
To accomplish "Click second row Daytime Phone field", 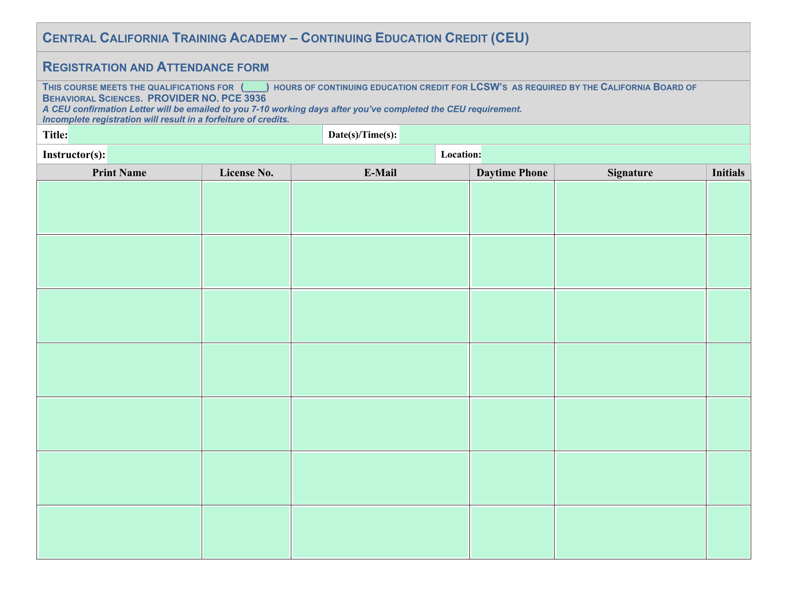I will coord(512,262).
